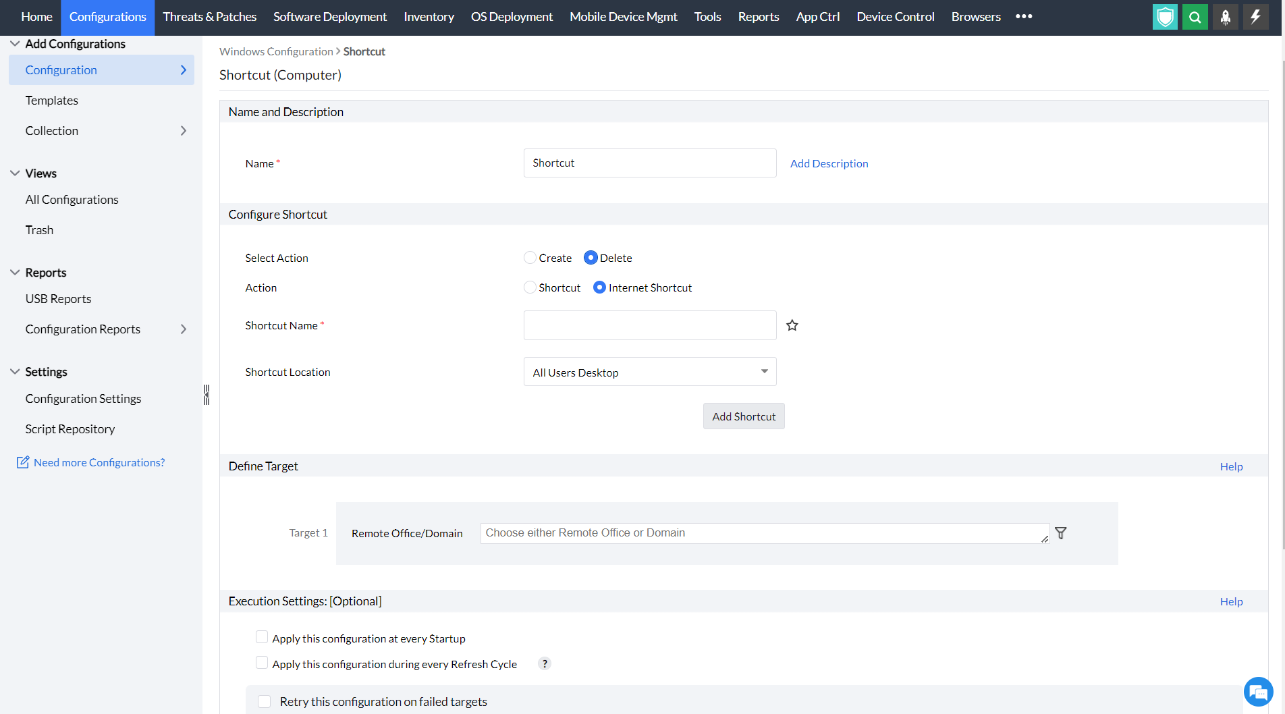Click the lightning bolt actions icon
Viewport: 1285px width, 714px height.
[x=1255, y=17]
